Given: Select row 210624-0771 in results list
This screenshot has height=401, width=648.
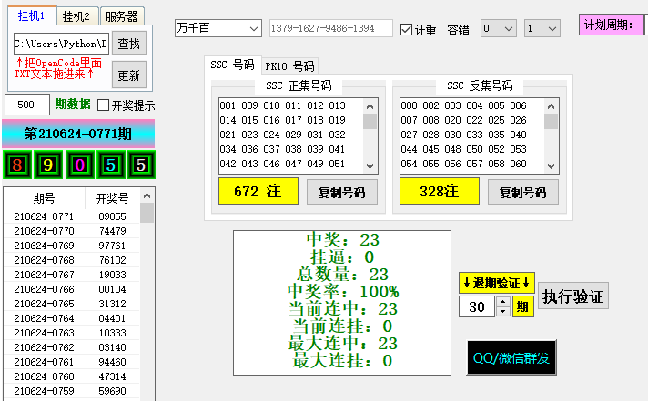Looking at the screenshot, I should click(72, 216).
